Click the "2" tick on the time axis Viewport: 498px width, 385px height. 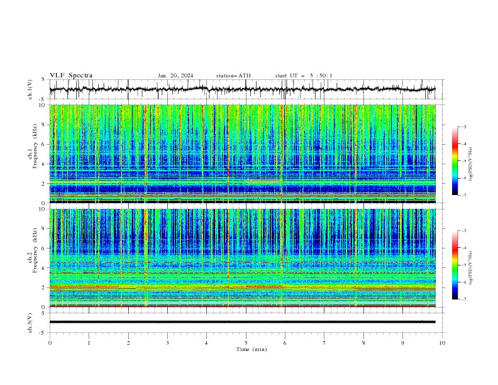128,343
